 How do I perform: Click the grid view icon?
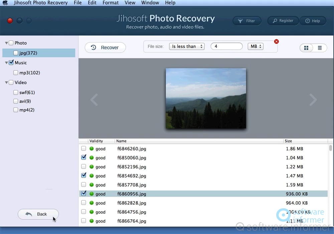tap(306, 48)
